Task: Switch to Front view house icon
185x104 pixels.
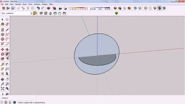Action: tap(50, 13)
